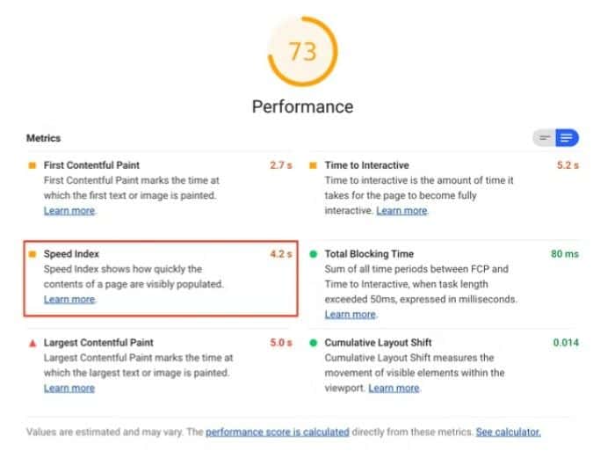This screenshot has width=593, height=466.
Task: Open Learn more under Speed Index
Action: [x=69, y=300]
